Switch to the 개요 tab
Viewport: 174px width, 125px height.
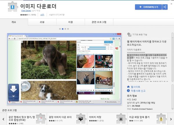pos(14,22)
